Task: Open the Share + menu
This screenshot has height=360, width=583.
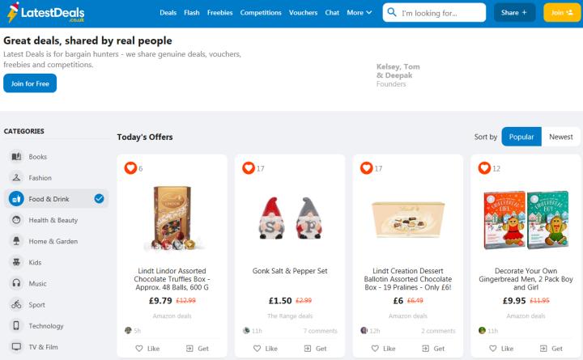Action: click(x=514, y=13)
